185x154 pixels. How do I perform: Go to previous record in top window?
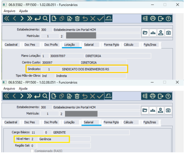(x=14, y=19)
